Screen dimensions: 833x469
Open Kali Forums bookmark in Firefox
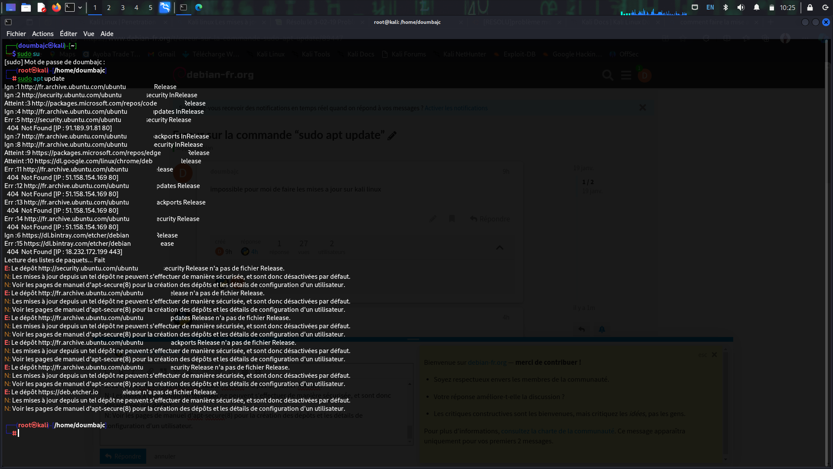pos(404,54)
